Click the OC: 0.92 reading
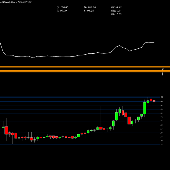This screenshot has width=170, height=170. pos(116,7)
